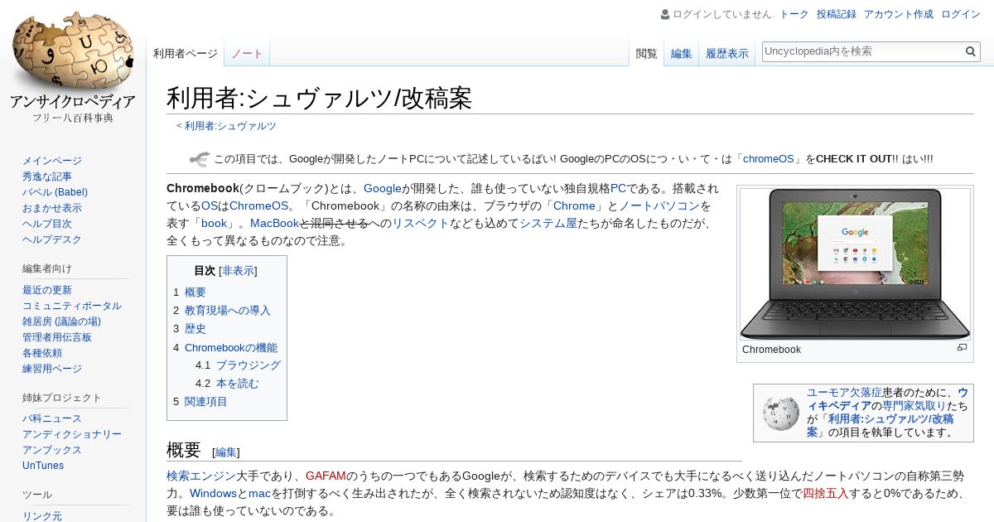Click the ログイン link
Image resolution: width=994 pixels, height=522 pixels.
pos(961,14)
